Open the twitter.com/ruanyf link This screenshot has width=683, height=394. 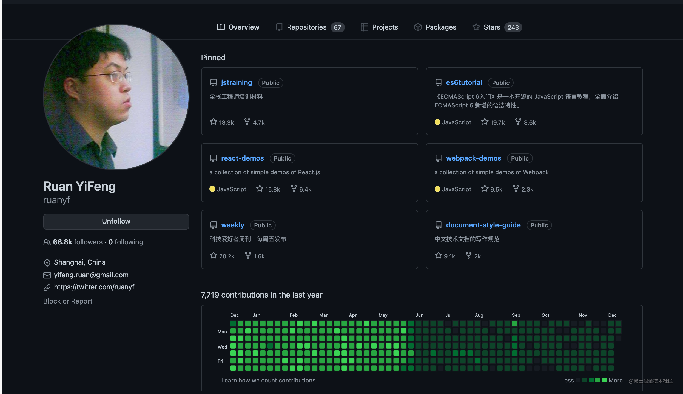click(94, 287)
